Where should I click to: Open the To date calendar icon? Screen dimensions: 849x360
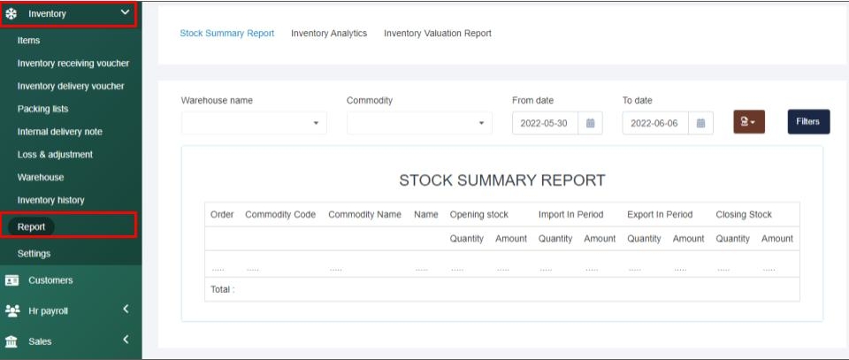tap(700, 123)
